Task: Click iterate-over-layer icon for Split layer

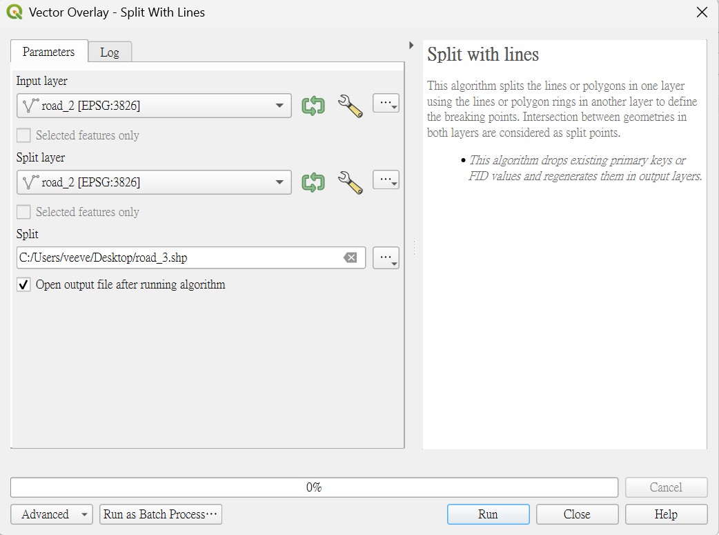Action: coord(313,182)
